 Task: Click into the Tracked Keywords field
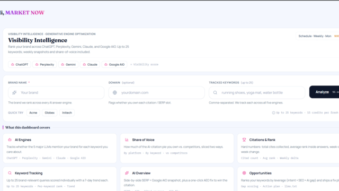pyautogui.click(x=257, y=93)
